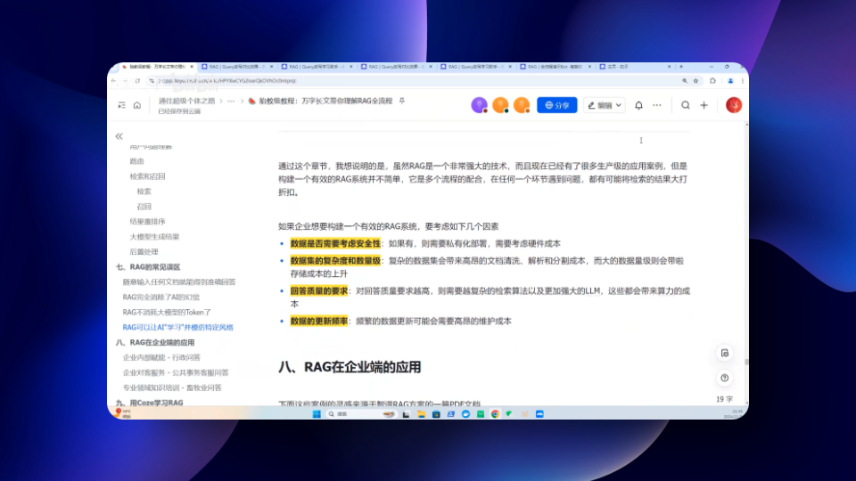Toggle the navigation menu icon at top left
Image resolution: width=856 pixels, height=481 pixels.
(121, 105)
